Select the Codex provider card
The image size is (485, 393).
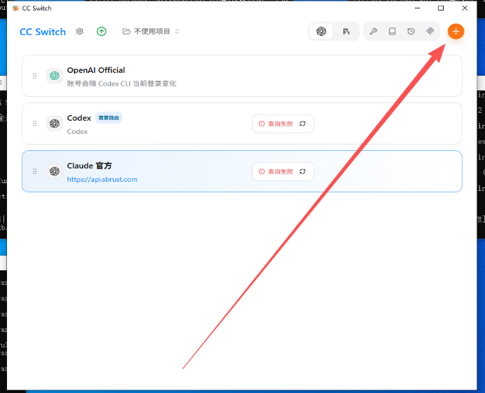(242, 124)
